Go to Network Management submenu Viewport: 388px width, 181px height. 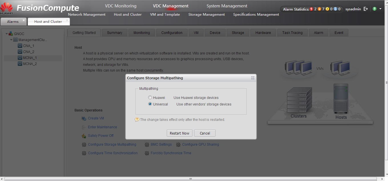(87, 15)
